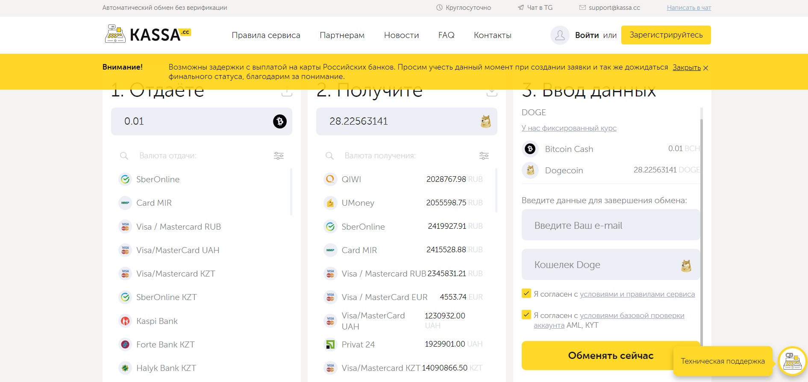Click the У нас фиксированный курс link
808x382 pixels.
pyautogui.click(x=569, y=128)
